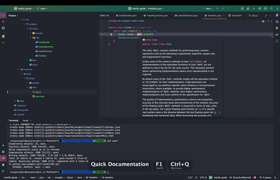Collapse the resources folder in project tree
This screenshot has width=280, height=180.
(18, 69)
